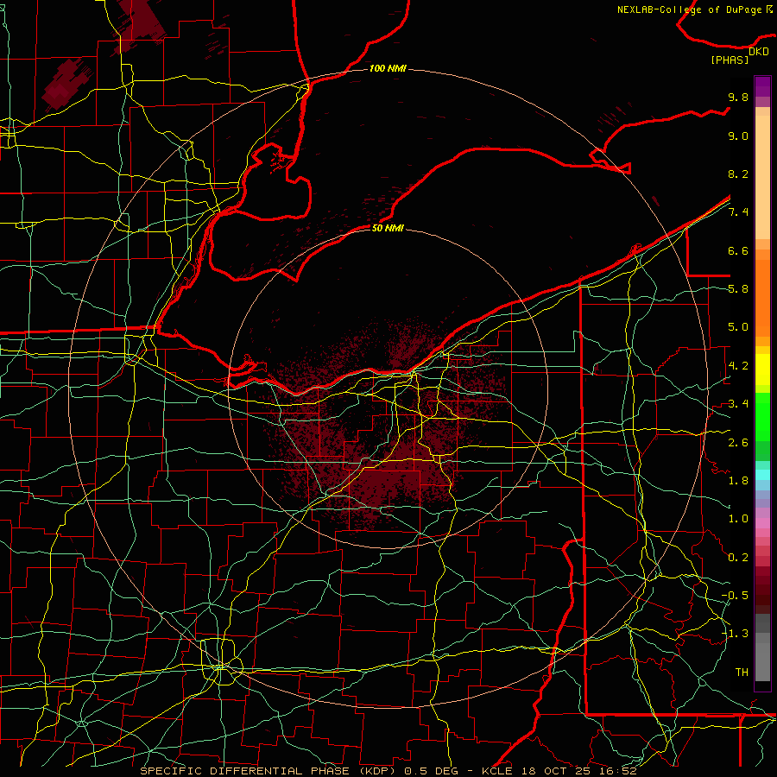Click the 0.2 legend value

[x=738, y=558]
